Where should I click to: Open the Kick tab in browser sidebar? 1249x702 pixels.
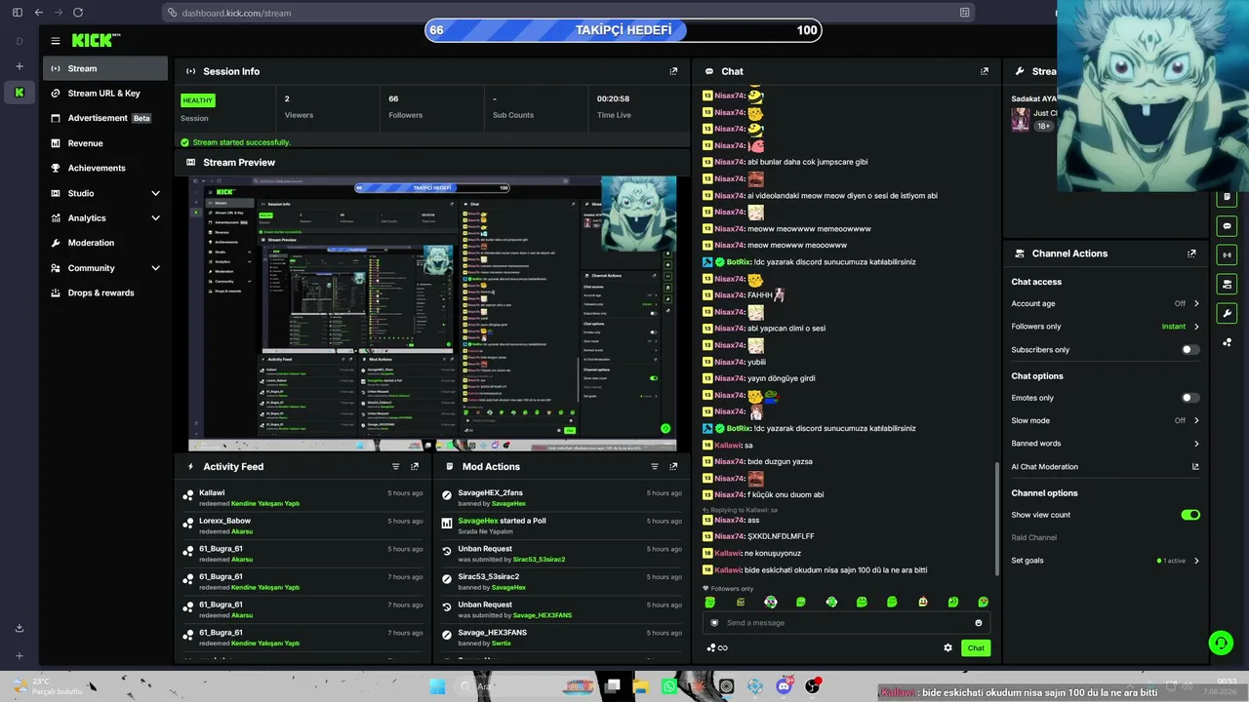click(20, 92)
